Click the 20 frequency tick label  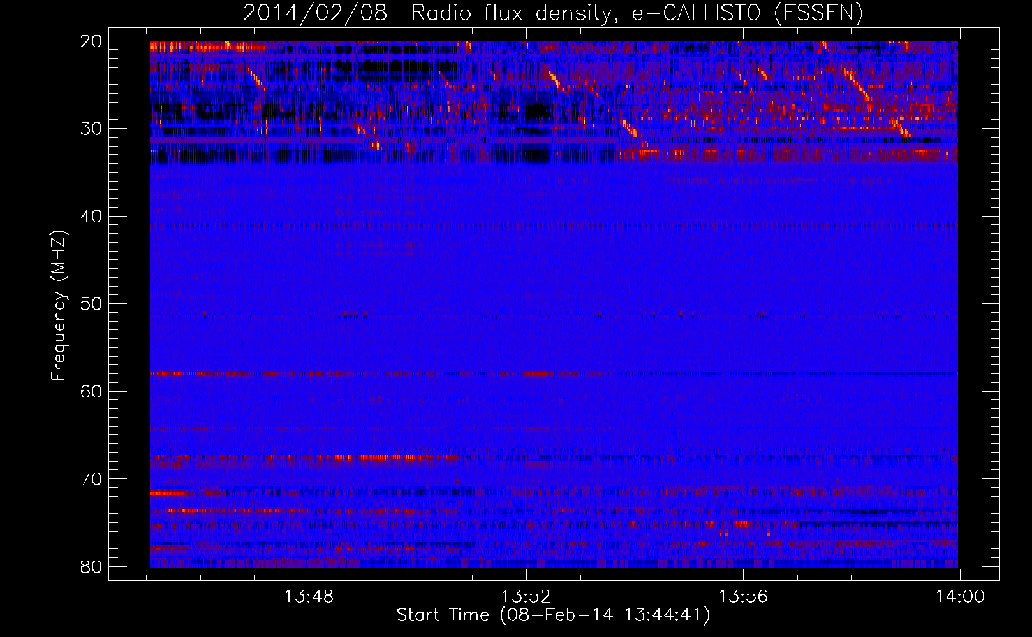91,41
